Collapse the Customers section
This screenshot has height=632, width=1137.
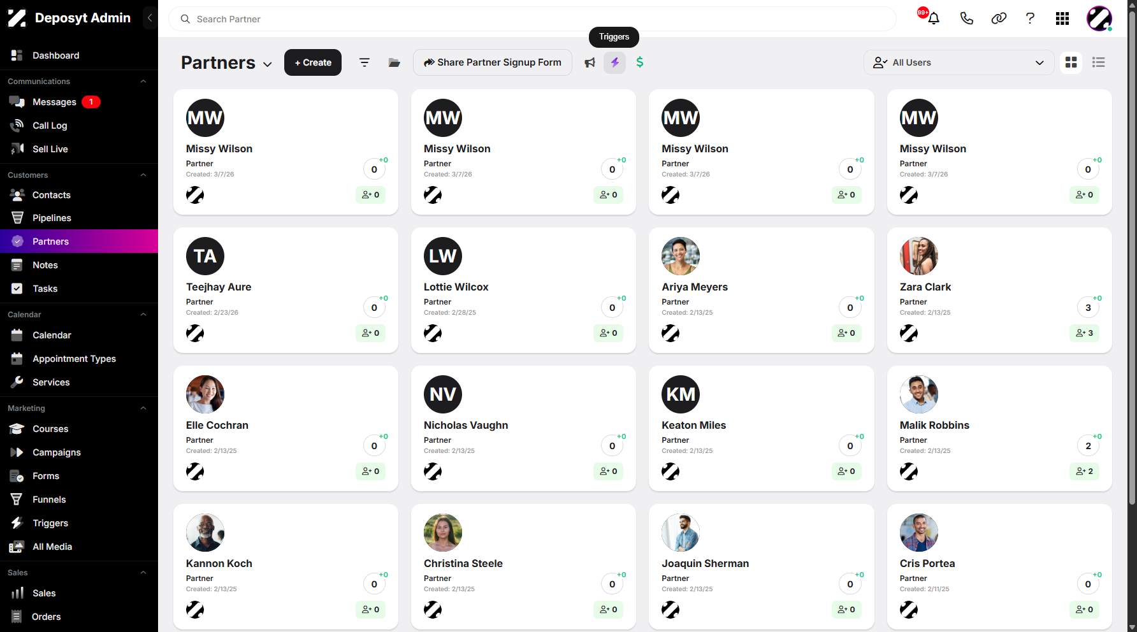(x=143, y=175)
